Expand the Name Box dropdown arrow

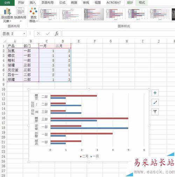click(24, 34)
